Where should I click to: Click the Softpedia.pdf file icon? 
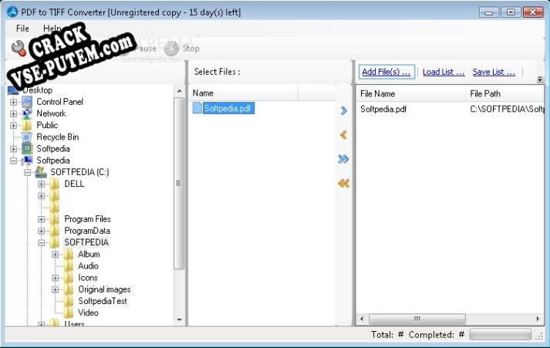[197, 108]
